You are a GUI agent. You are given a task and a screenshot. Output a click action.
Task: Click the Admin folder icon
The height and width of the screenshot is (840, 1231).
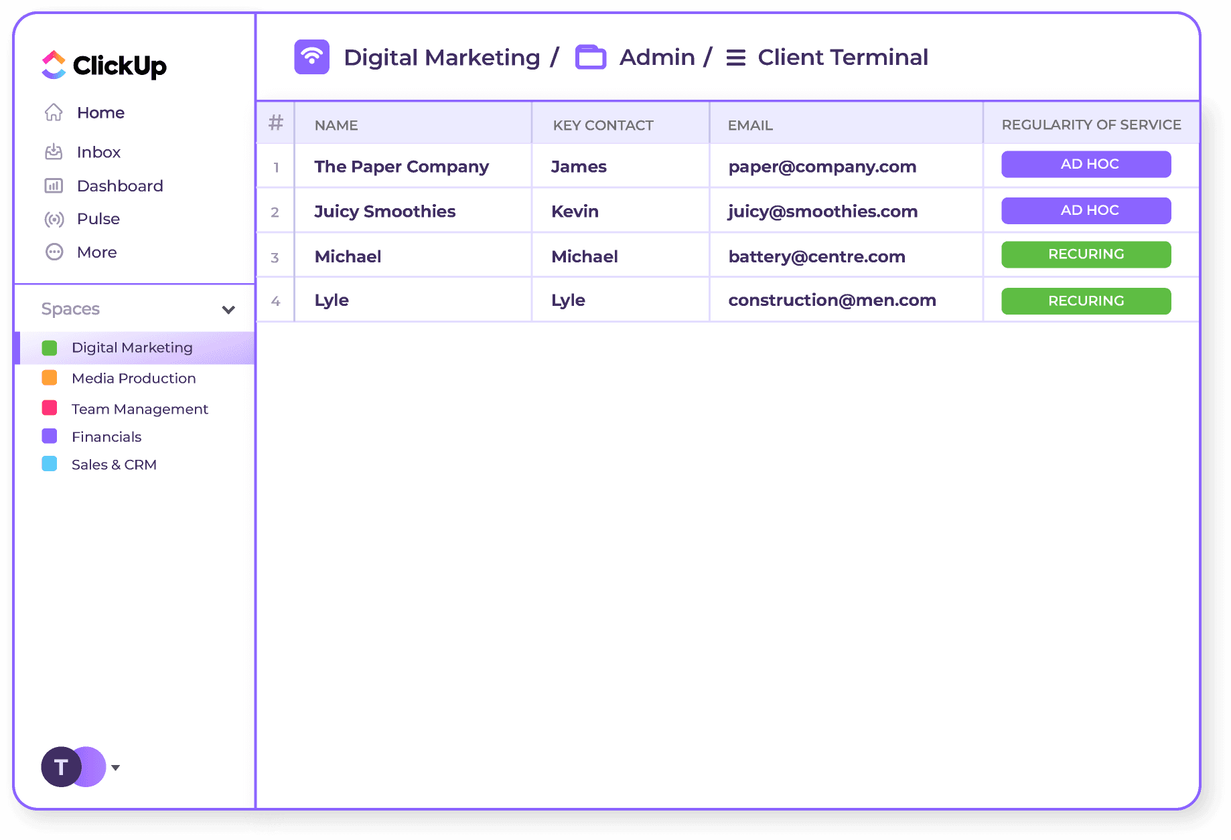(590, 57)
